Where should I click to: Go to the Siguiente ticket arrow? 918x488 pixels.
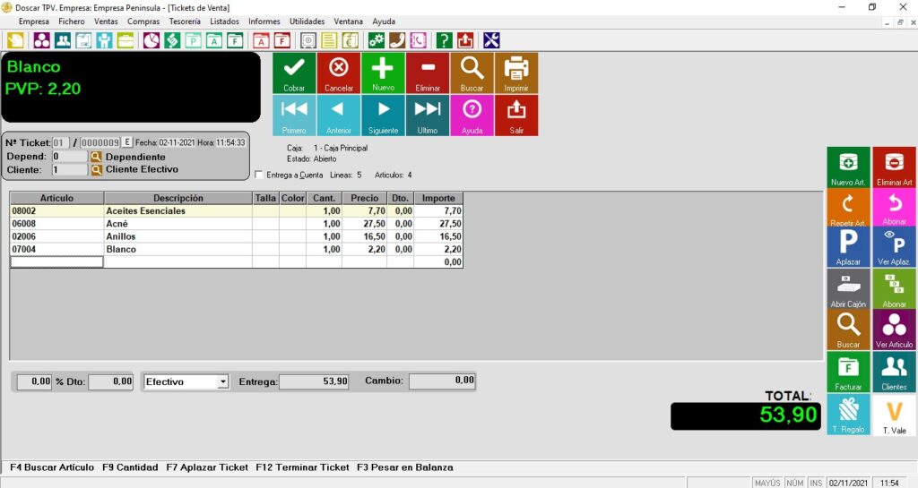click(x=383, y=115)
